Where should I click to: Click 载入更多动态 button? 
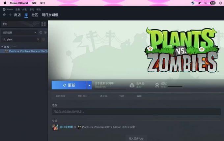(x=136, y=138)
